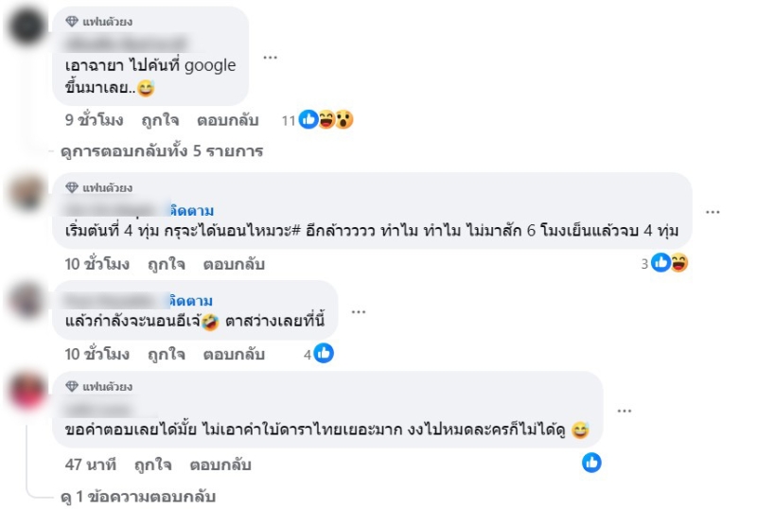Open the three-dot menu for the 'ขอคำตอบเลยได้มั้ย' comment

pos(624,410)
